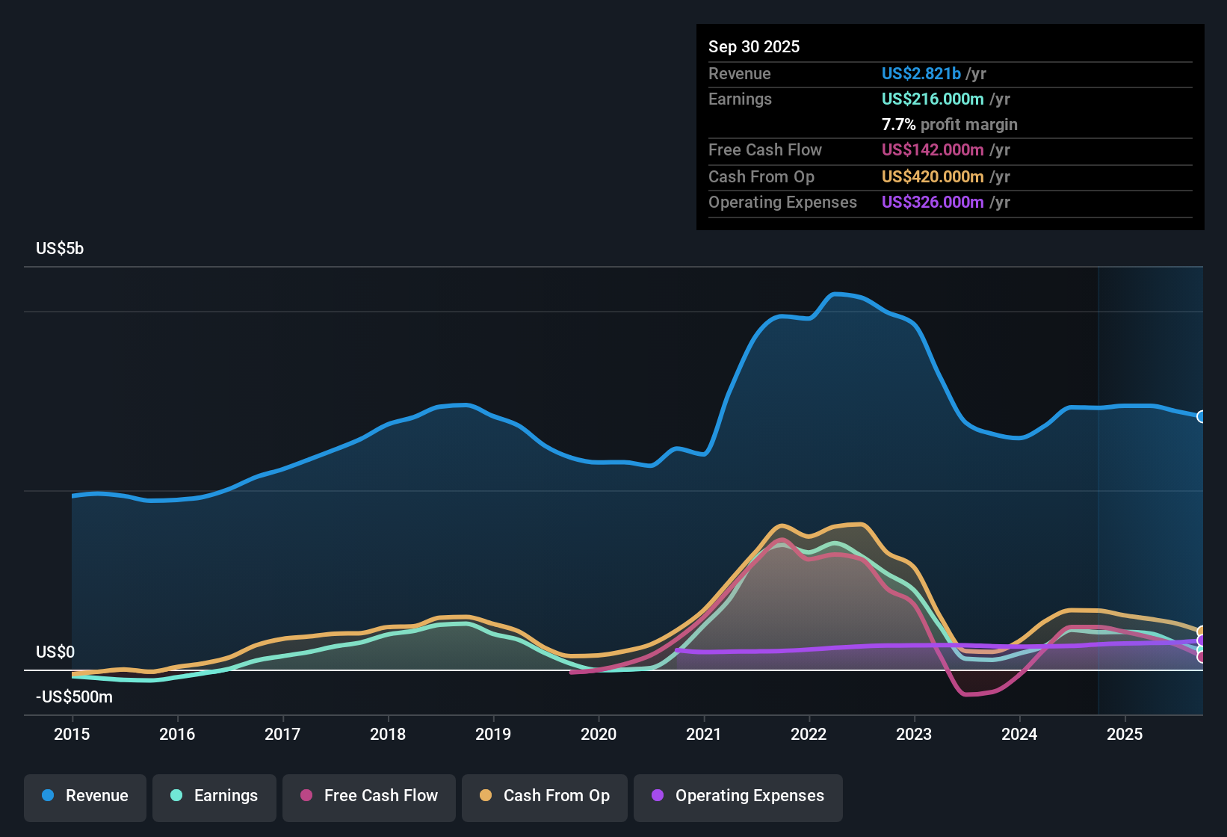Click the Cash From Op endpoint marker
Image resolution: width=1227 pixels, height=837 pixels.
click(1201, 631)
